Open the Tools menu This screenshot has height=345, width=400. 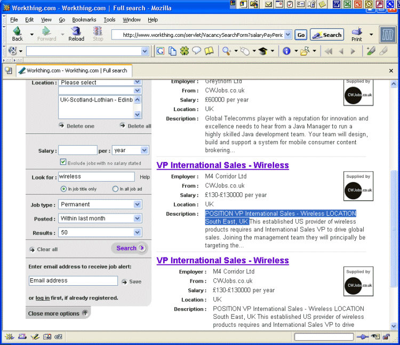[109, 20]
